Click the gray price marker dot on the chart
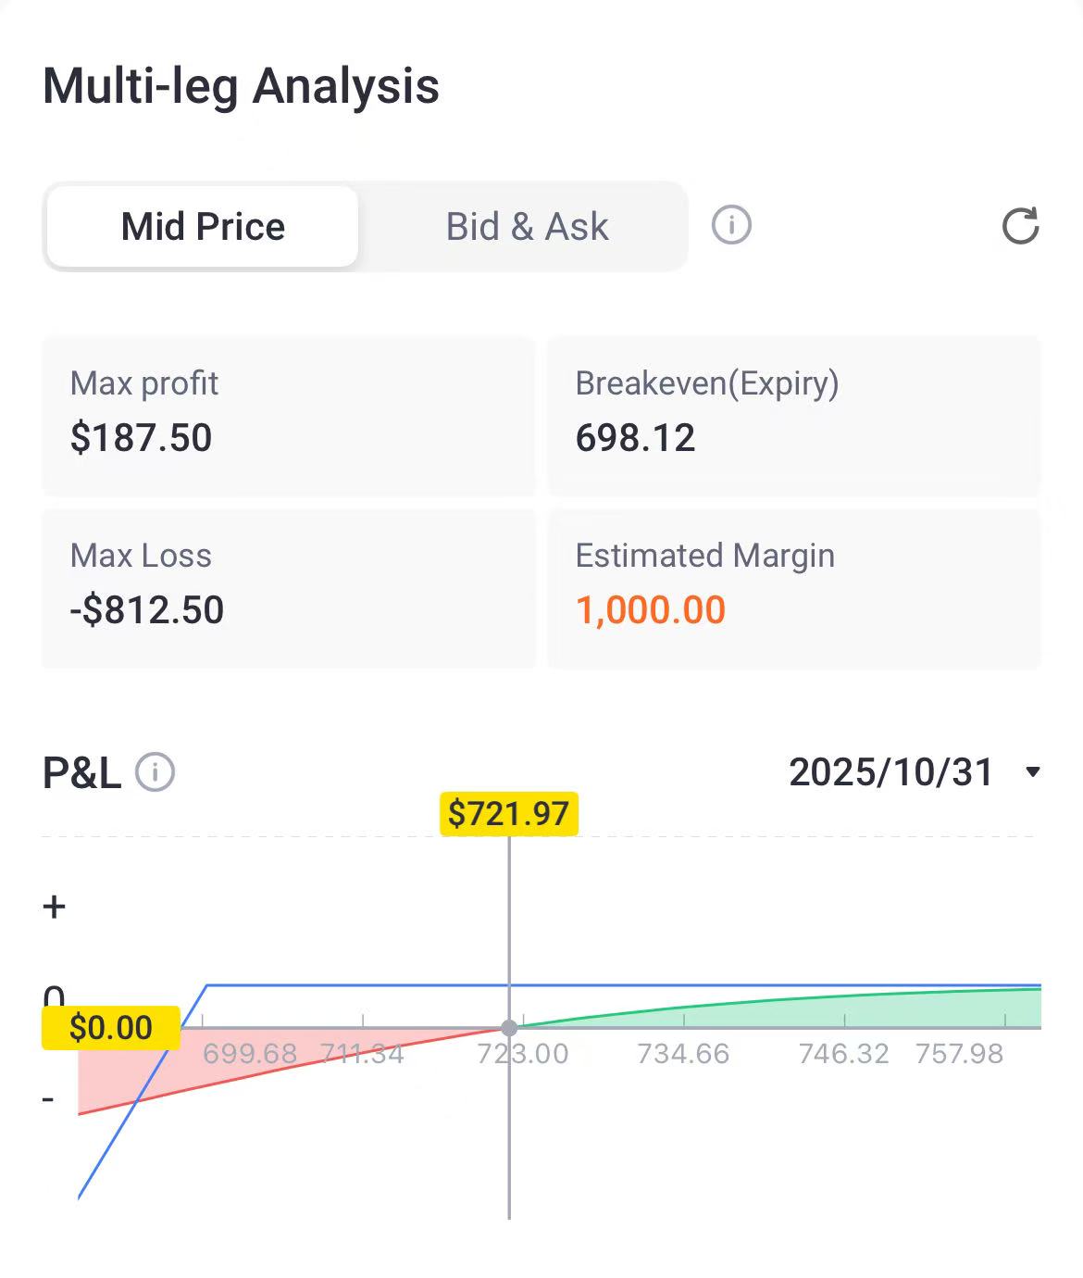Screen dimensions: 1083x1278 (x=509, y=1027)
